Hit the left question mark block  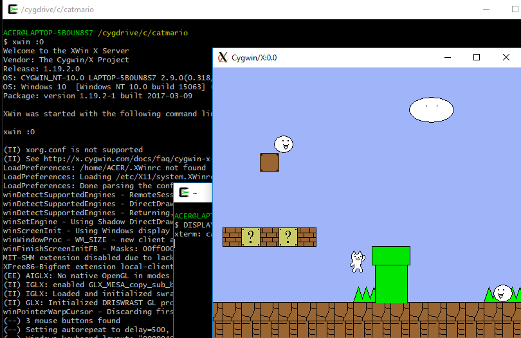(251, 237)
